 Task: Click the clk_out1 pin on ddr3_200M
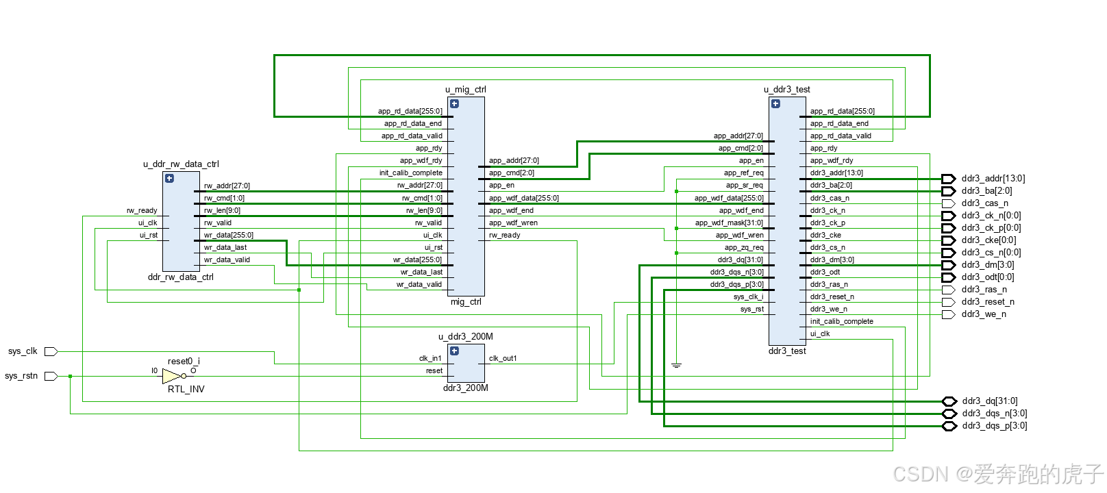503,359
